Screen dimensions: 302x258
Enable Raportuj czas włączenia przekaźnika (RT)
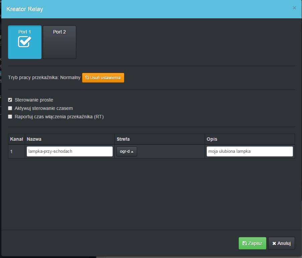10,117
